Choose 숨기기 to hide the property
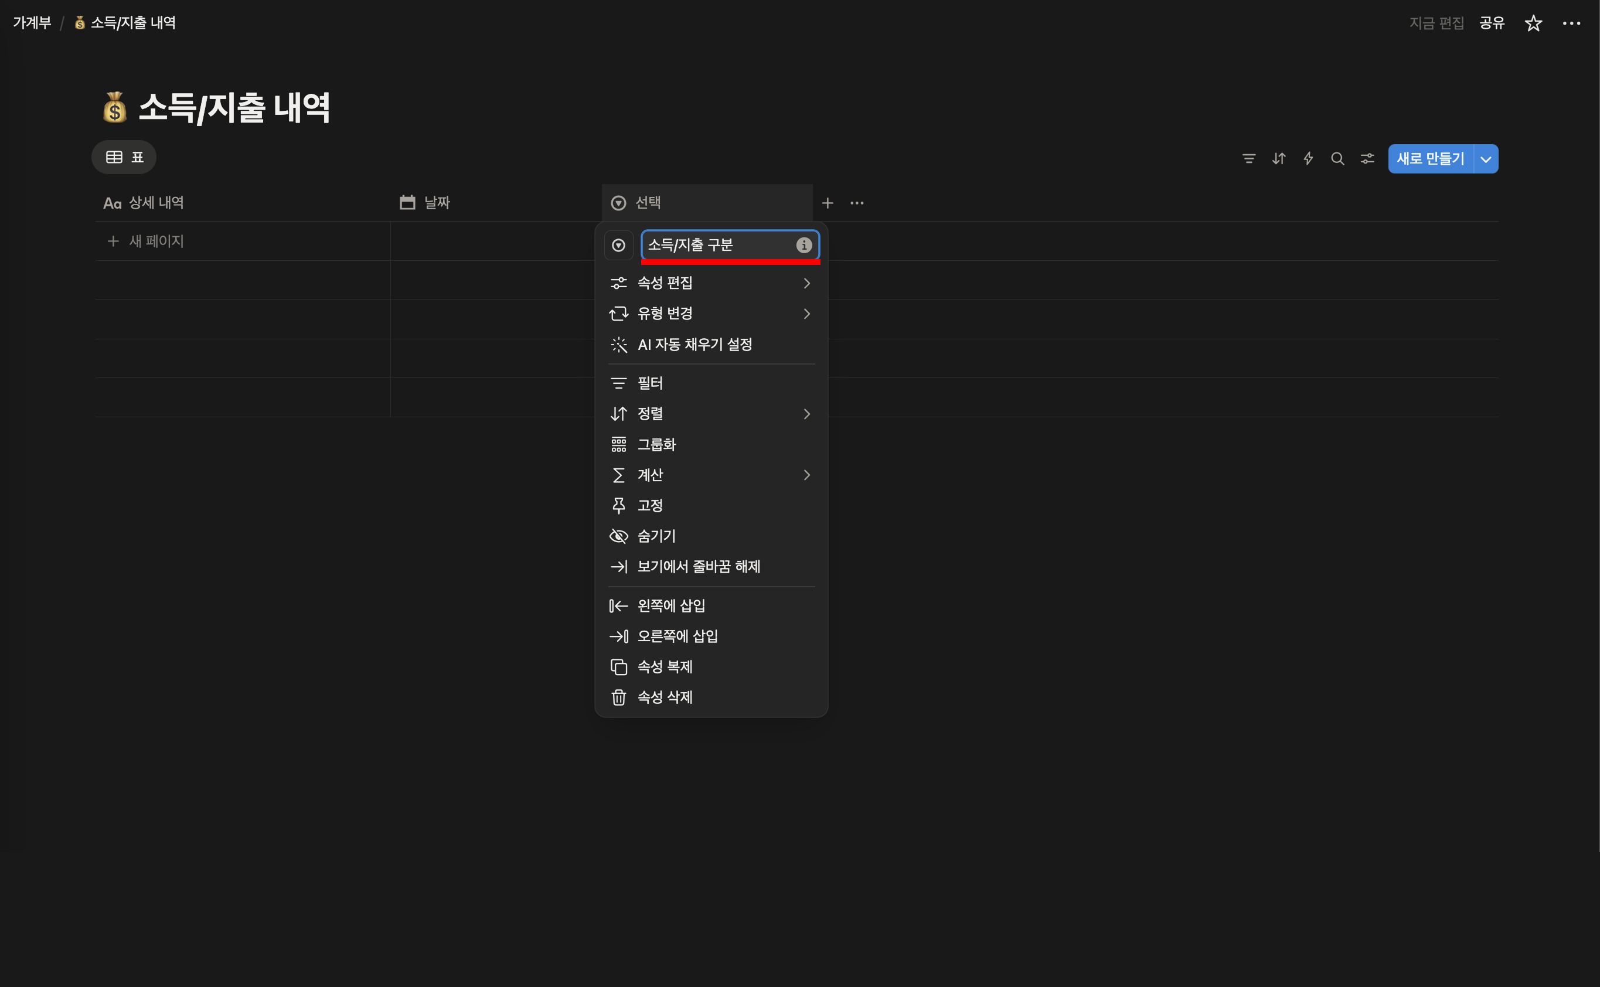 [x=656, y=536]
